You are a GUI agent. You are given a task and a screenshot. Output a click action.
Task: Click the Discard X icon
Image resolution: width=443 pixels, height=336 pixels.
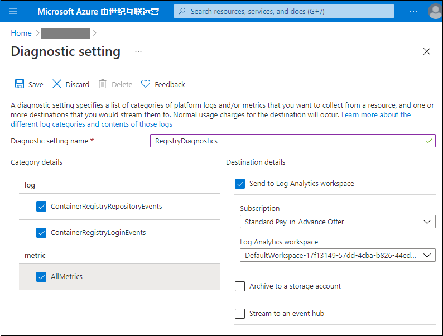pyautogui.click(x=57, y=84)
